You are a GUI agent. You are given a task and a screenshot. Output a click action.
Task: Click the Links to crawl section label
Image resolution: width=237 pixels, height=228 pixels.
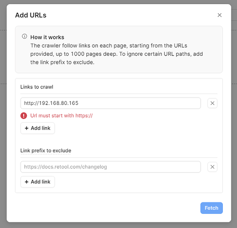(x=37, y=87)
